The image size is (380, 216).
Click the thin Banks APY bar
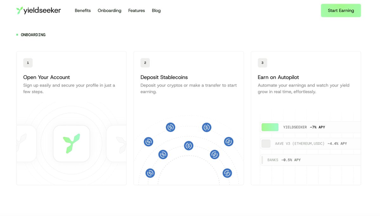[262, 160]
